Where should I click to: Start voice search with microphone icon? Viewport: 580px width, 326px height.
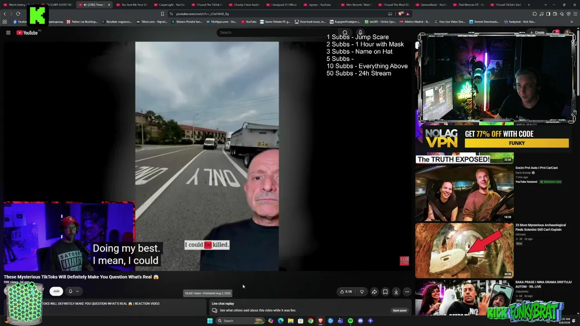[360, 33]
